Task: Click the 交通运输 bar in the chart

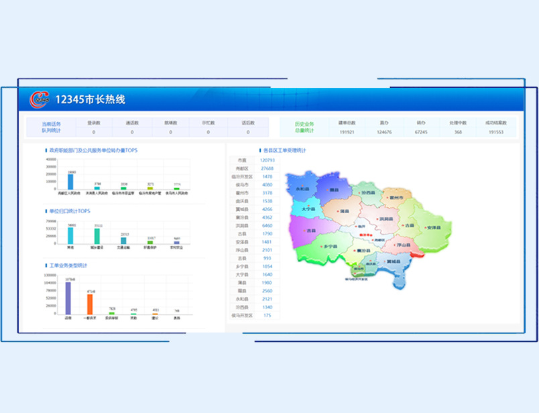Action: click(124, 240)
